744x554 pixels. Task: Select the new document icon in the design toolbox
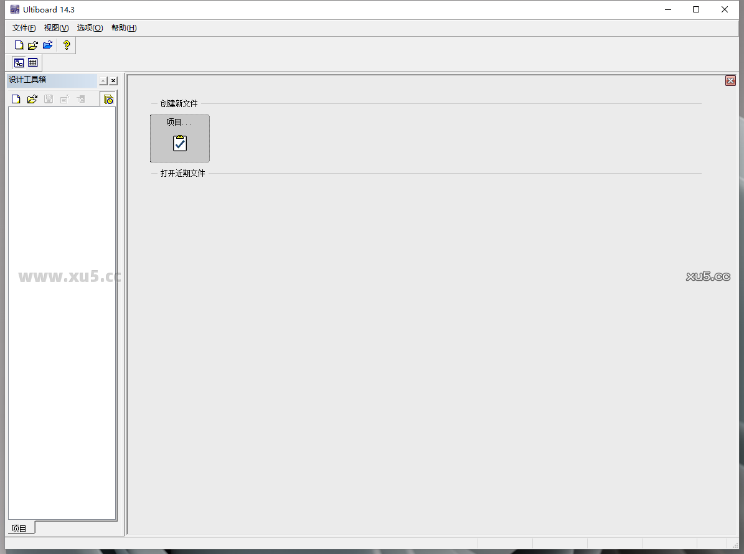[15, 98]
